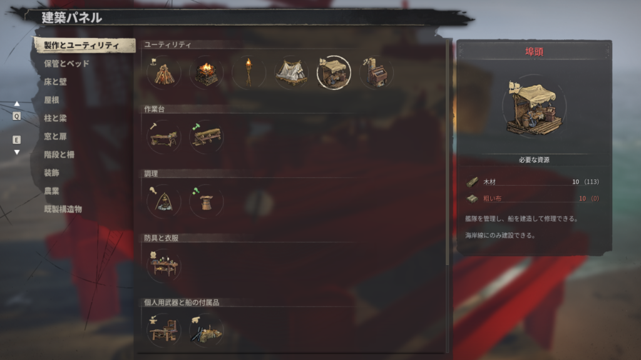Screen dimensions: 641x360
Task: Select the cannon ship attachments bench icon
Action: click(206, 331)
